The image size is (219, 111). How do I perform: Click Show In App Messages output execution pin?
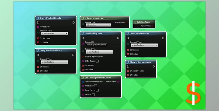point(154,67)
